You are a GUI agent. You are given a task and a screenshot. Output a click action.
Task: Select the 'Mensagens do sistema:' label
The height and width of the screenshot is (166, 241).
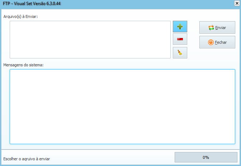click(23, 65)
